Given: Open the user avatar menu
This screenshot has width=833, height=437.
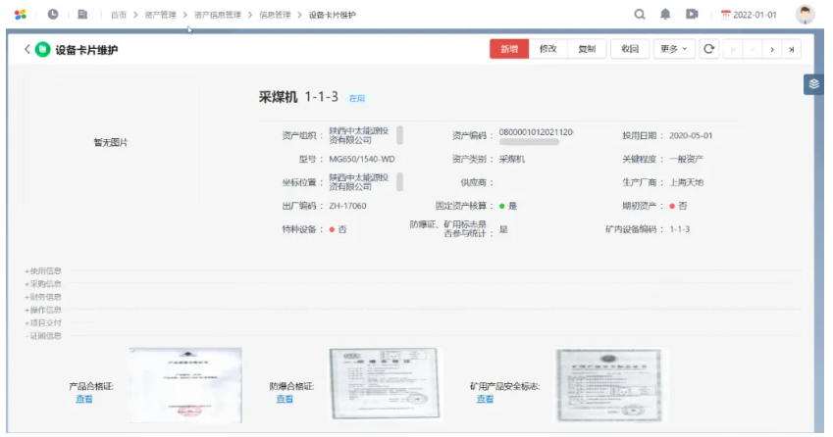Looking at the screenshot, I should click(806, 15).
